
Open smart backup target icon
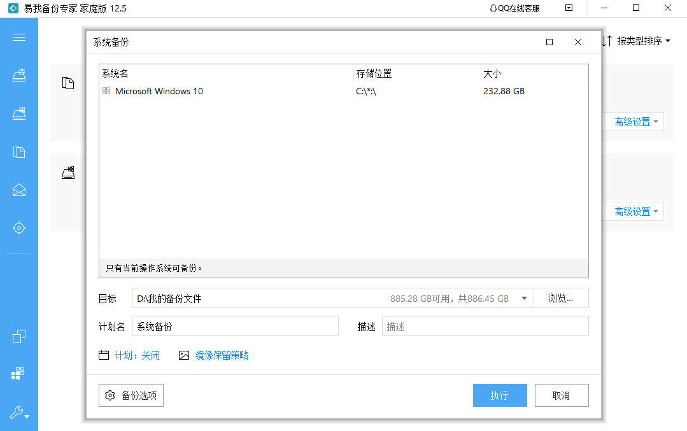point(19,228)
